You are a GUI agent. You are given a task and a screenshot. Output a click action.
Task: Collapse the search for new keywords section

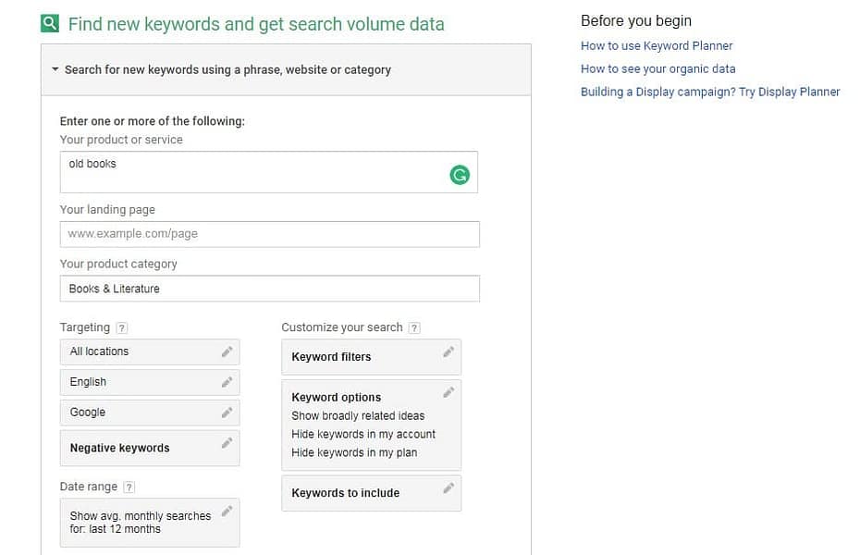tap(57, 68)
